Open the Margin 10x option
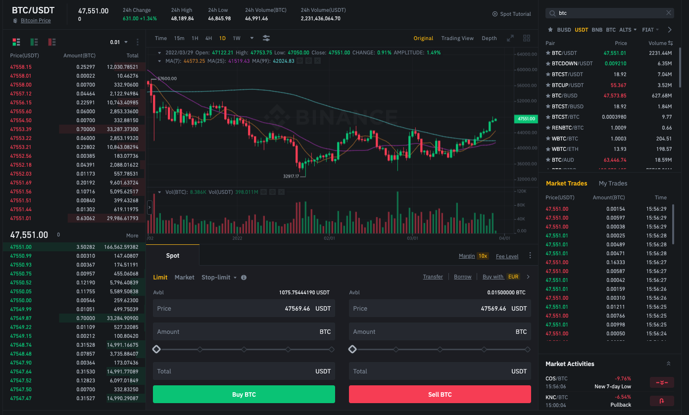 tap(474, 256)
